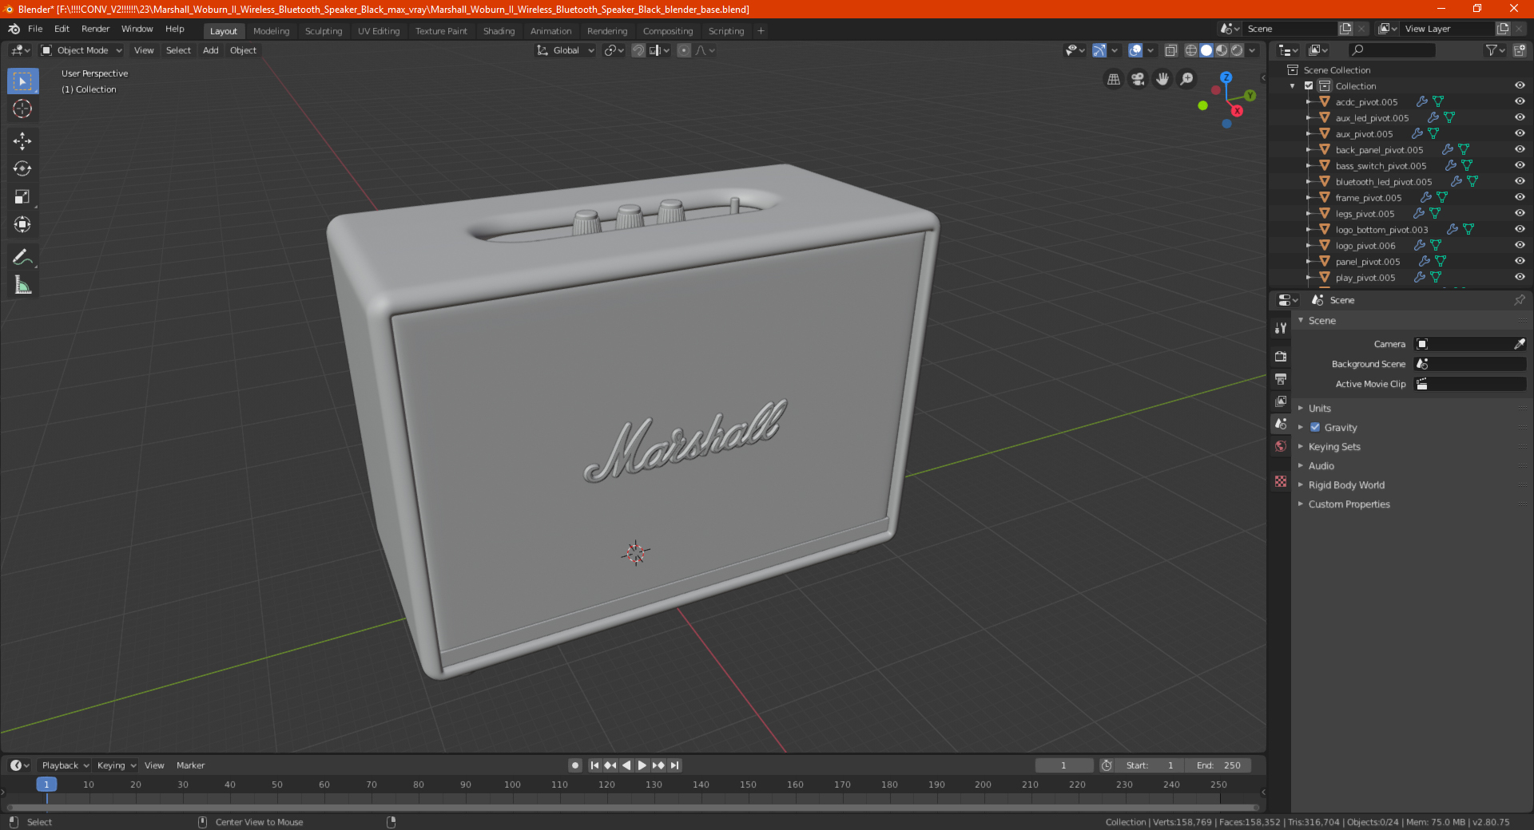Toggle camera view icon in viewport
1534x830 pixels.
click(1138, 79)
